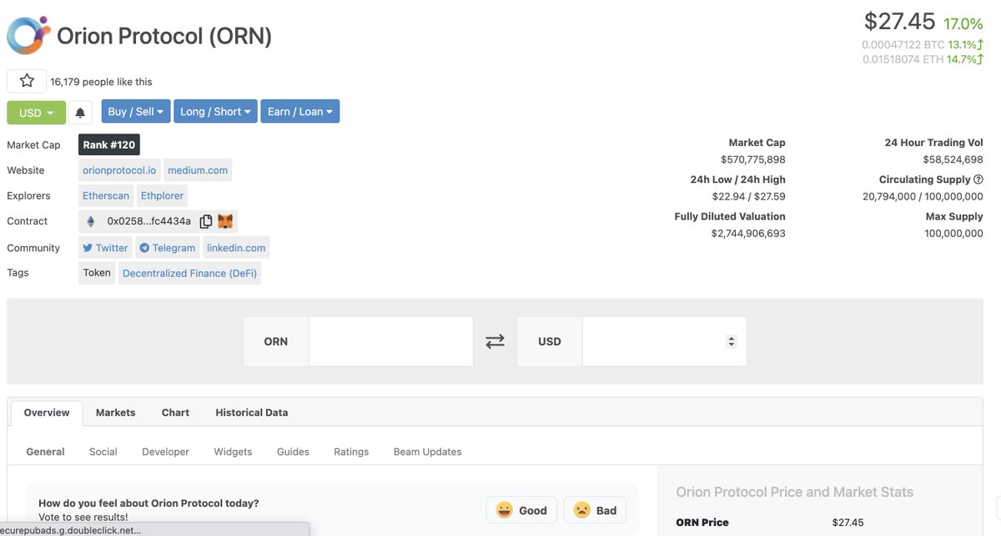The height and width of the screenshot is (536, 1001).
Task: Click the 0.00047122 BTC price
Action: (x=903, y=44)
